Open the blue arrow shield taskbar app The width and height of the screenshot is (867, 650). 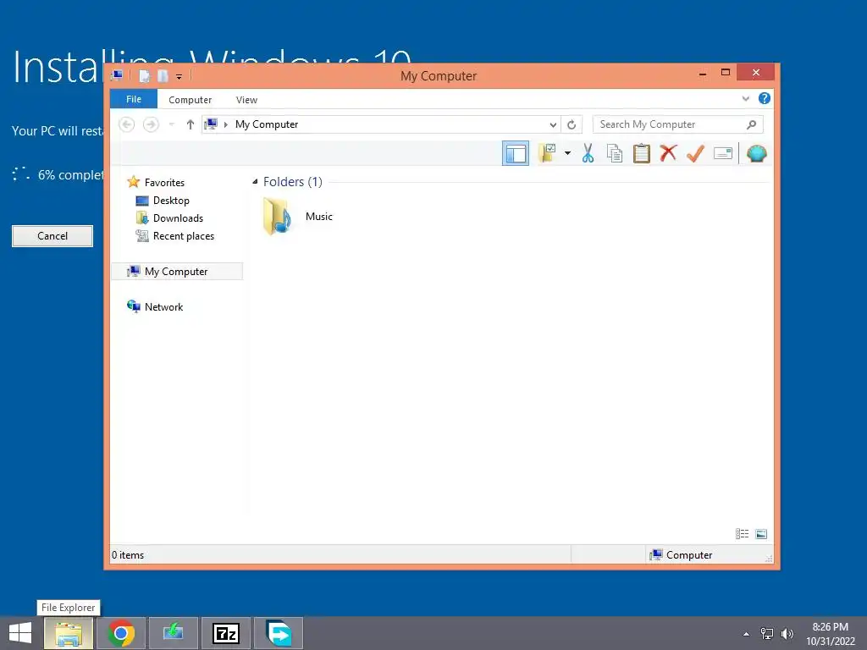tap(279, 633)
